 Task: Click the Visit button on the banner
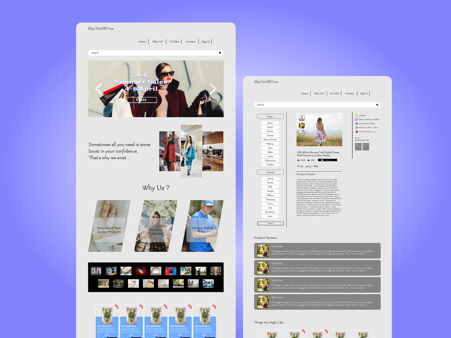[x=141, y=100]
